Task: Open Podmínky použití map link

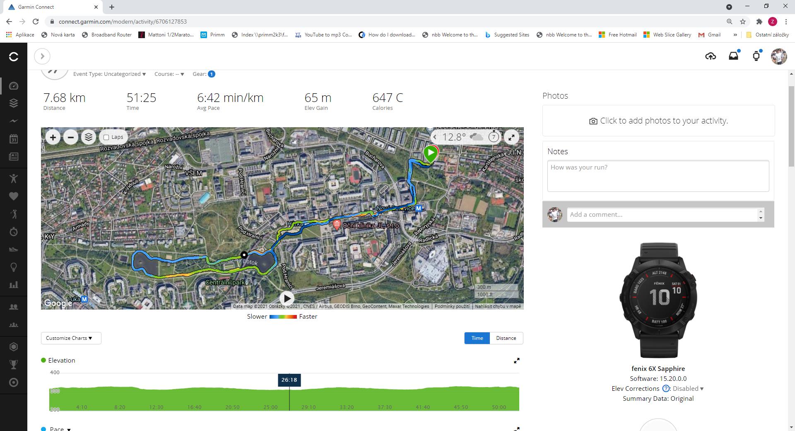Action: point(452,306)
